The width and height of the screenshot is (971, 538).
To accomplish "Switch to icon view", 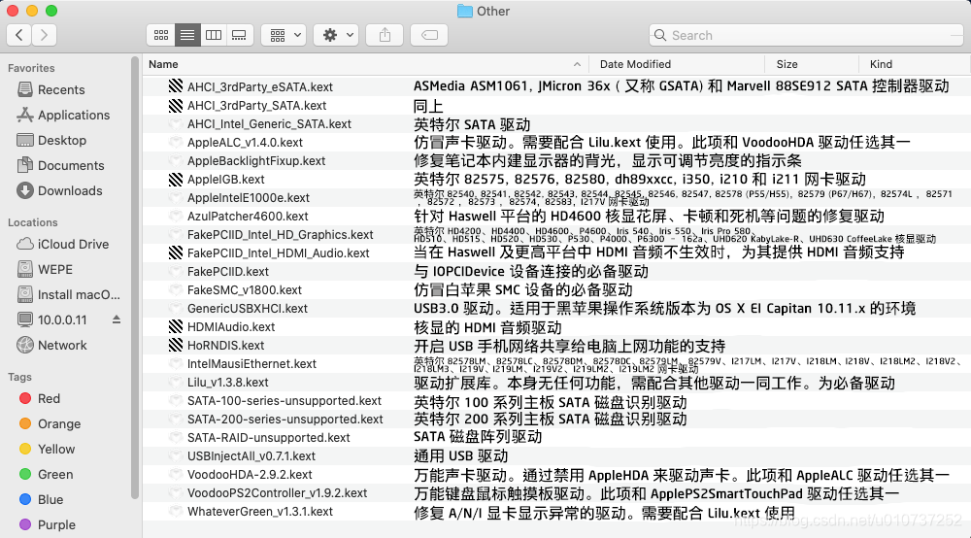I will pyautogui.click(x=161, y=35).
